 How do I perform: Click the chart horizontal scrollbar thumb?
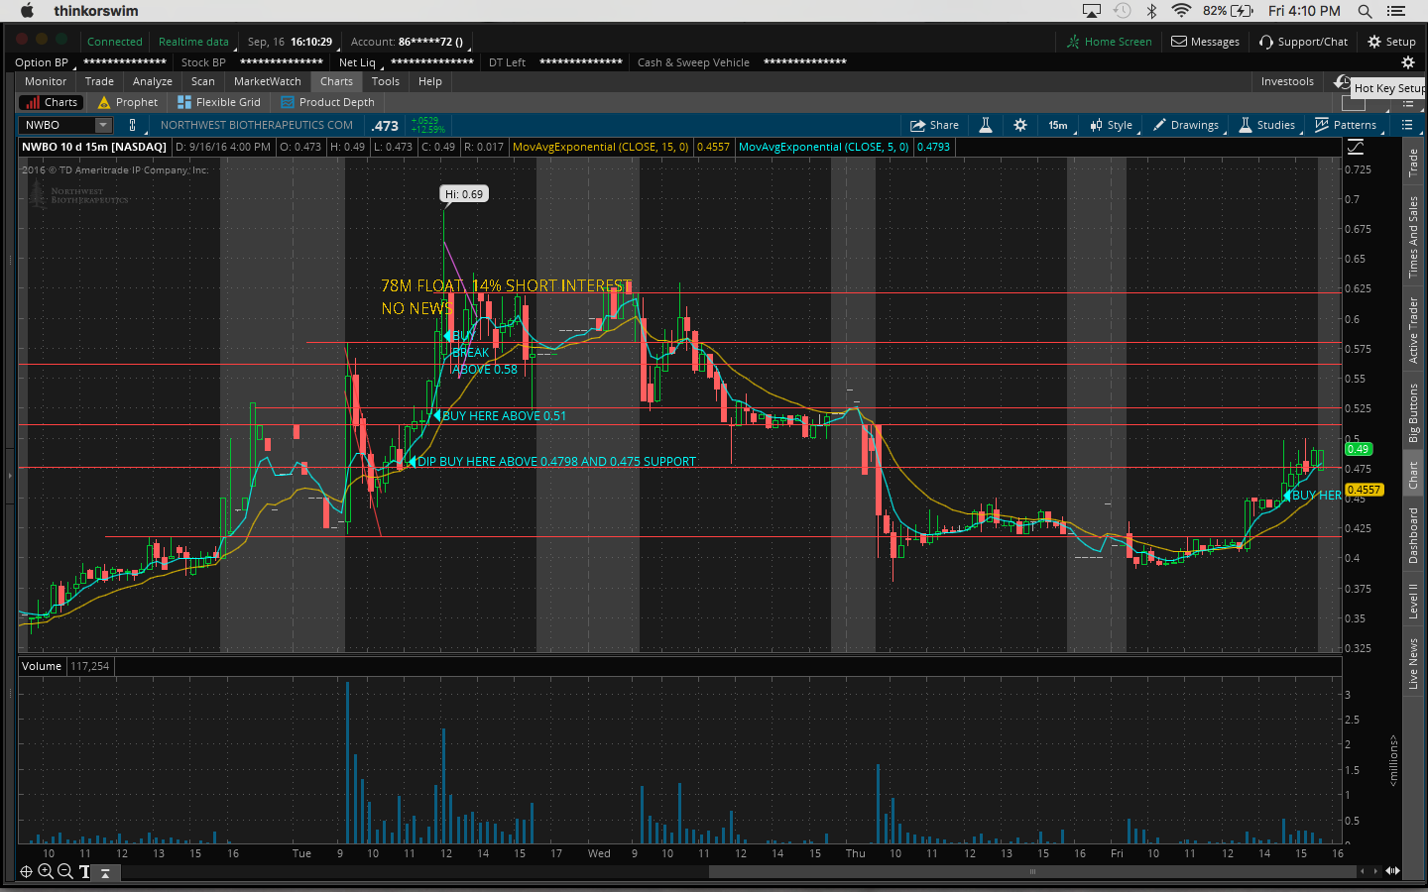pos(1032,872)
